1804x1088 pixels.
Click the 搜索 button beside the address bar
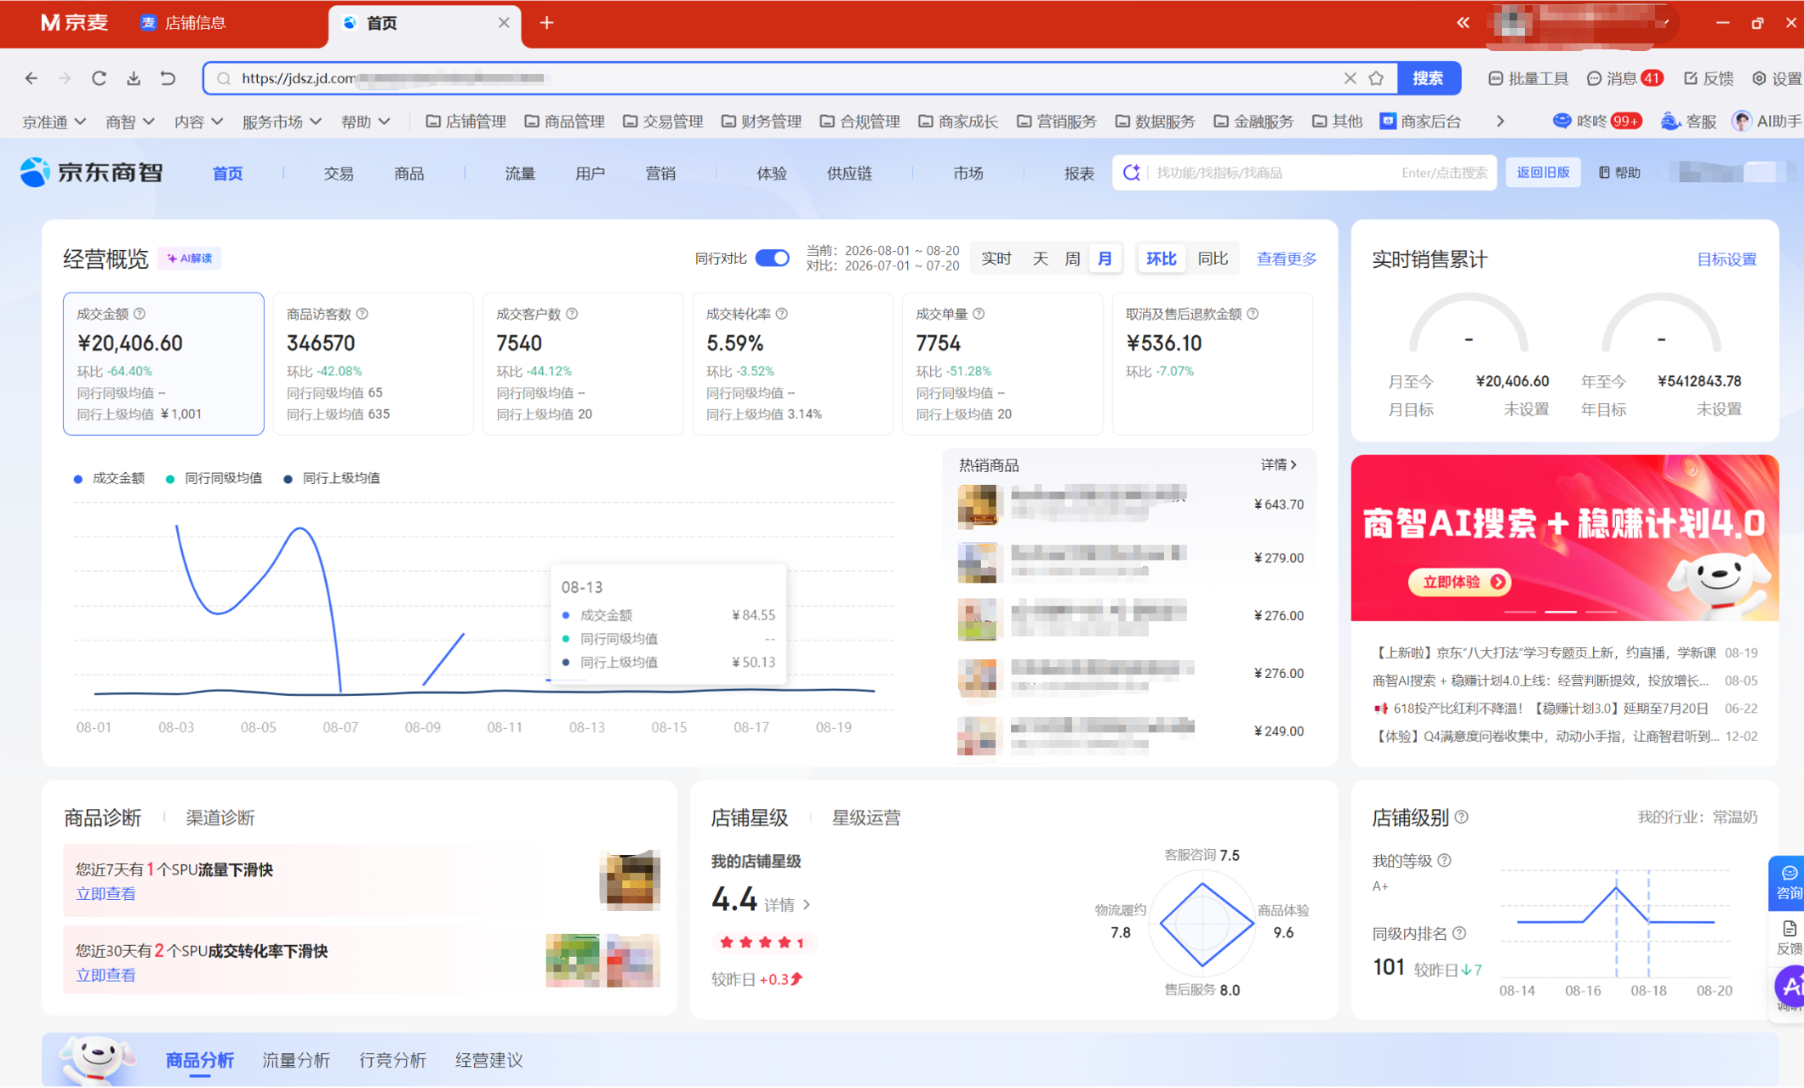tap(1428, 78)
